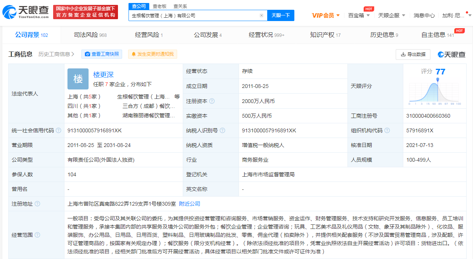Click help icon beside 纳税人识别号
Screen dimensions: 473x259
pyautogui.click(x=222, y=130)
